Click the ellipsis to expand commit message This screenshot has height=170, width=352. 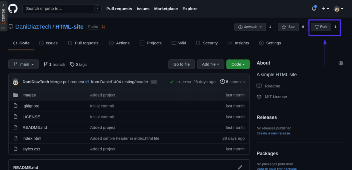click(154, 82)
